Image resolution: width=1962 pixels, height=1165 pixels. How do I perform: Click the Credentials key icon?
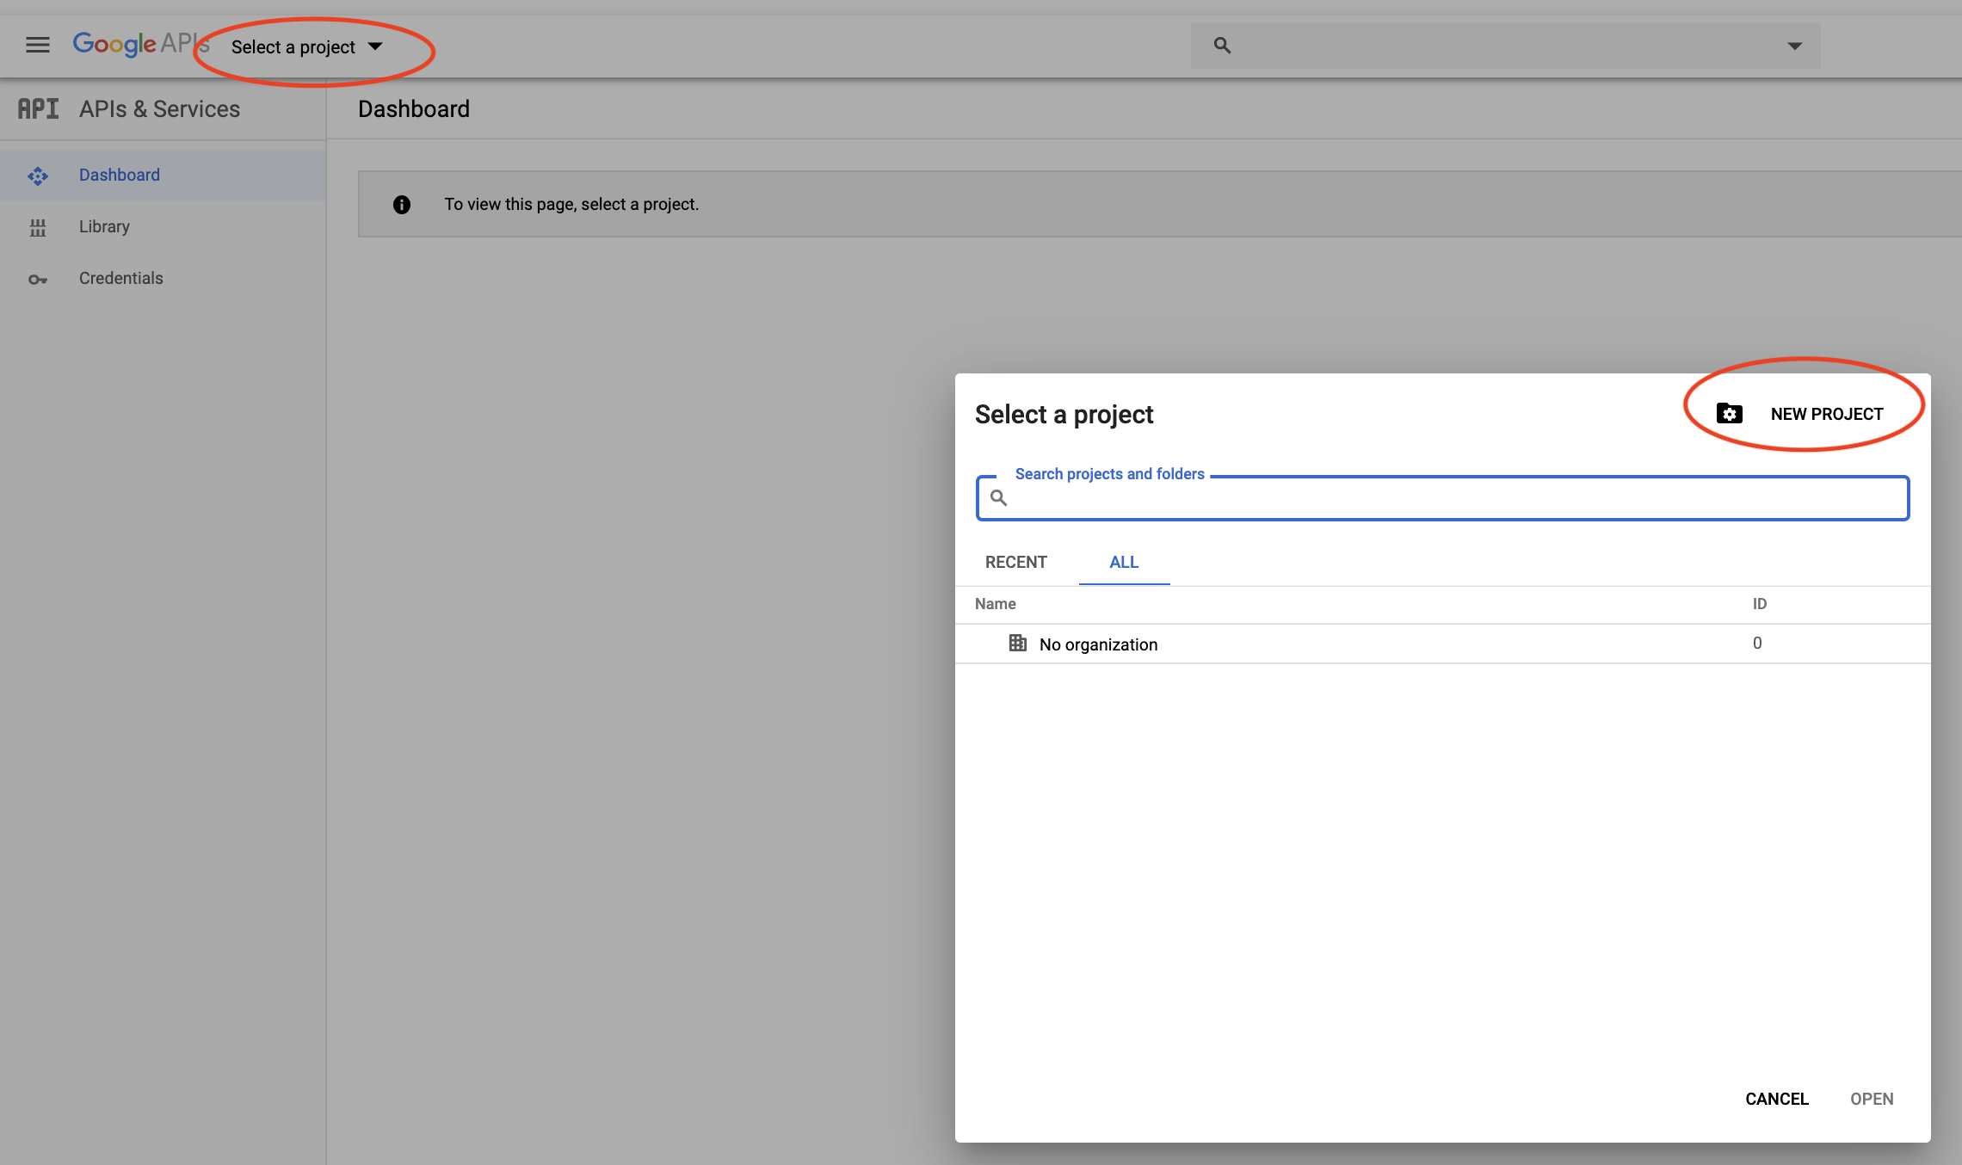[x=38, y=279]
